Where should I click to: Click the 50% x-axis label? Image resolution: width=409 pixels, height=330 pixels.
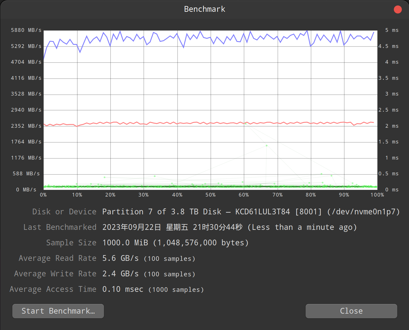(211, 195)
